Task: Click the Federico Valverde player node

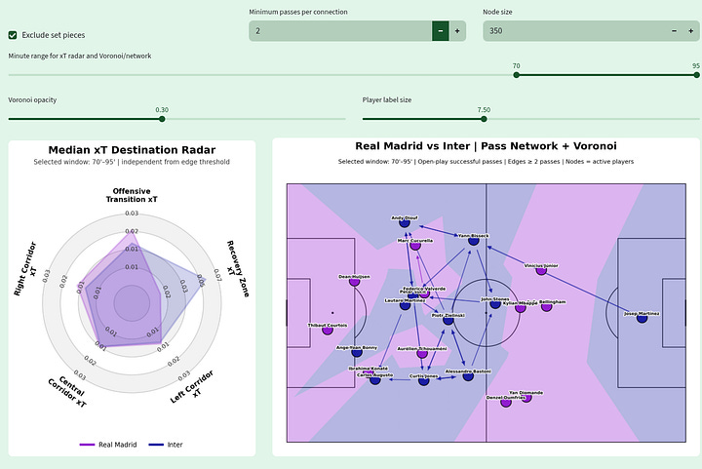Action: click(424, 293)
